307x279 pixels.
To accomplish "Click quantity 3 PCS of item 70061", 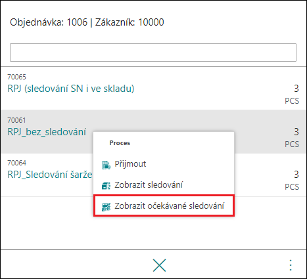I will tap(292, 138).
